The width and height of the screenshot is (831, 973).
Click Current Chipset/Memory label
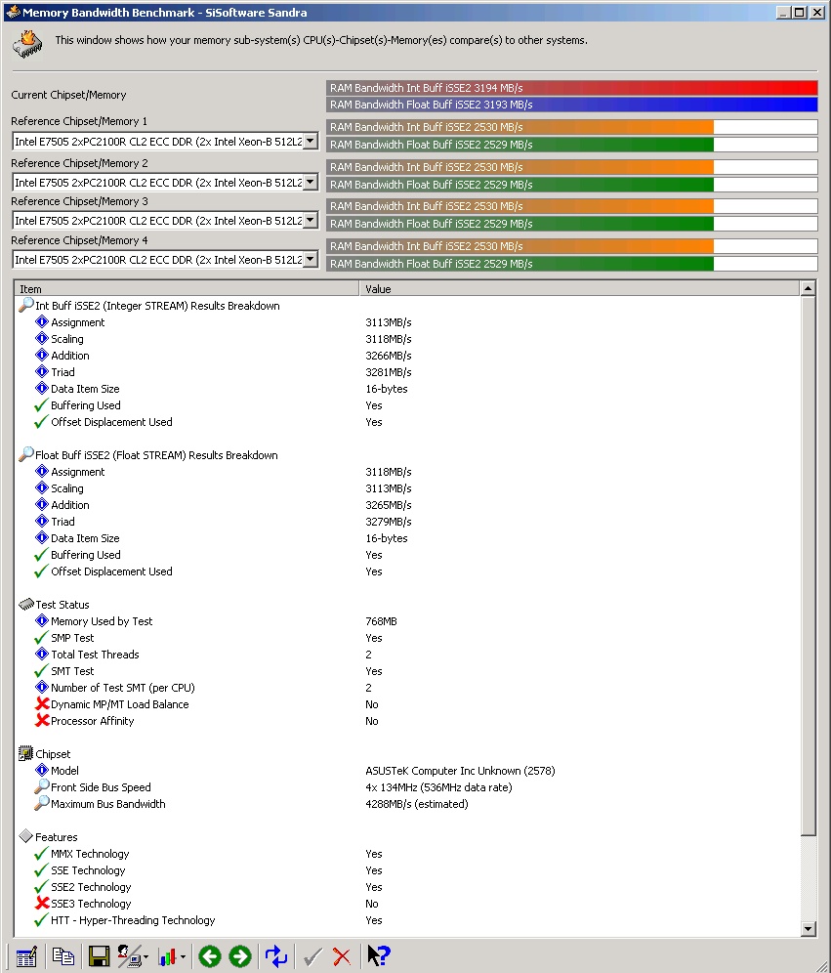pos(68,95)
